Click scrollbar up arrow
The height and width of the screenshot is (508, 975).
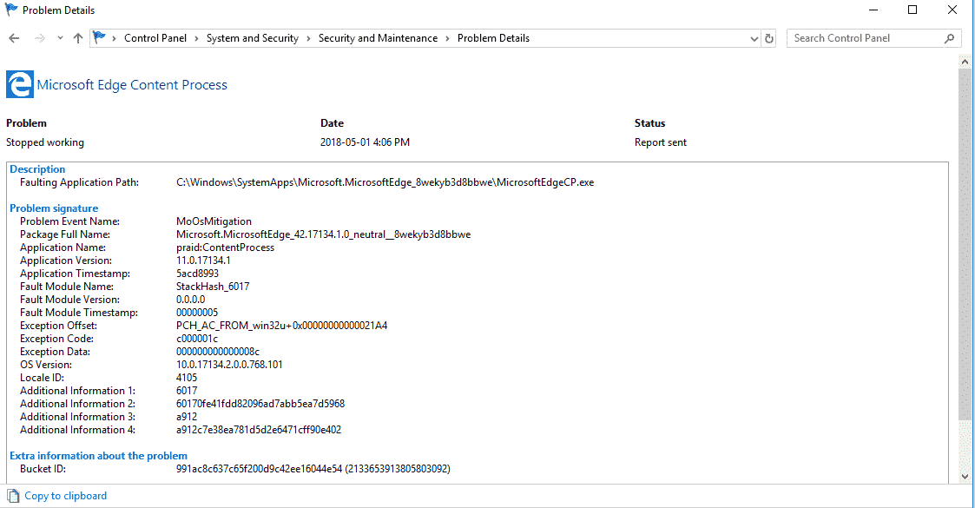click(965, 62)
